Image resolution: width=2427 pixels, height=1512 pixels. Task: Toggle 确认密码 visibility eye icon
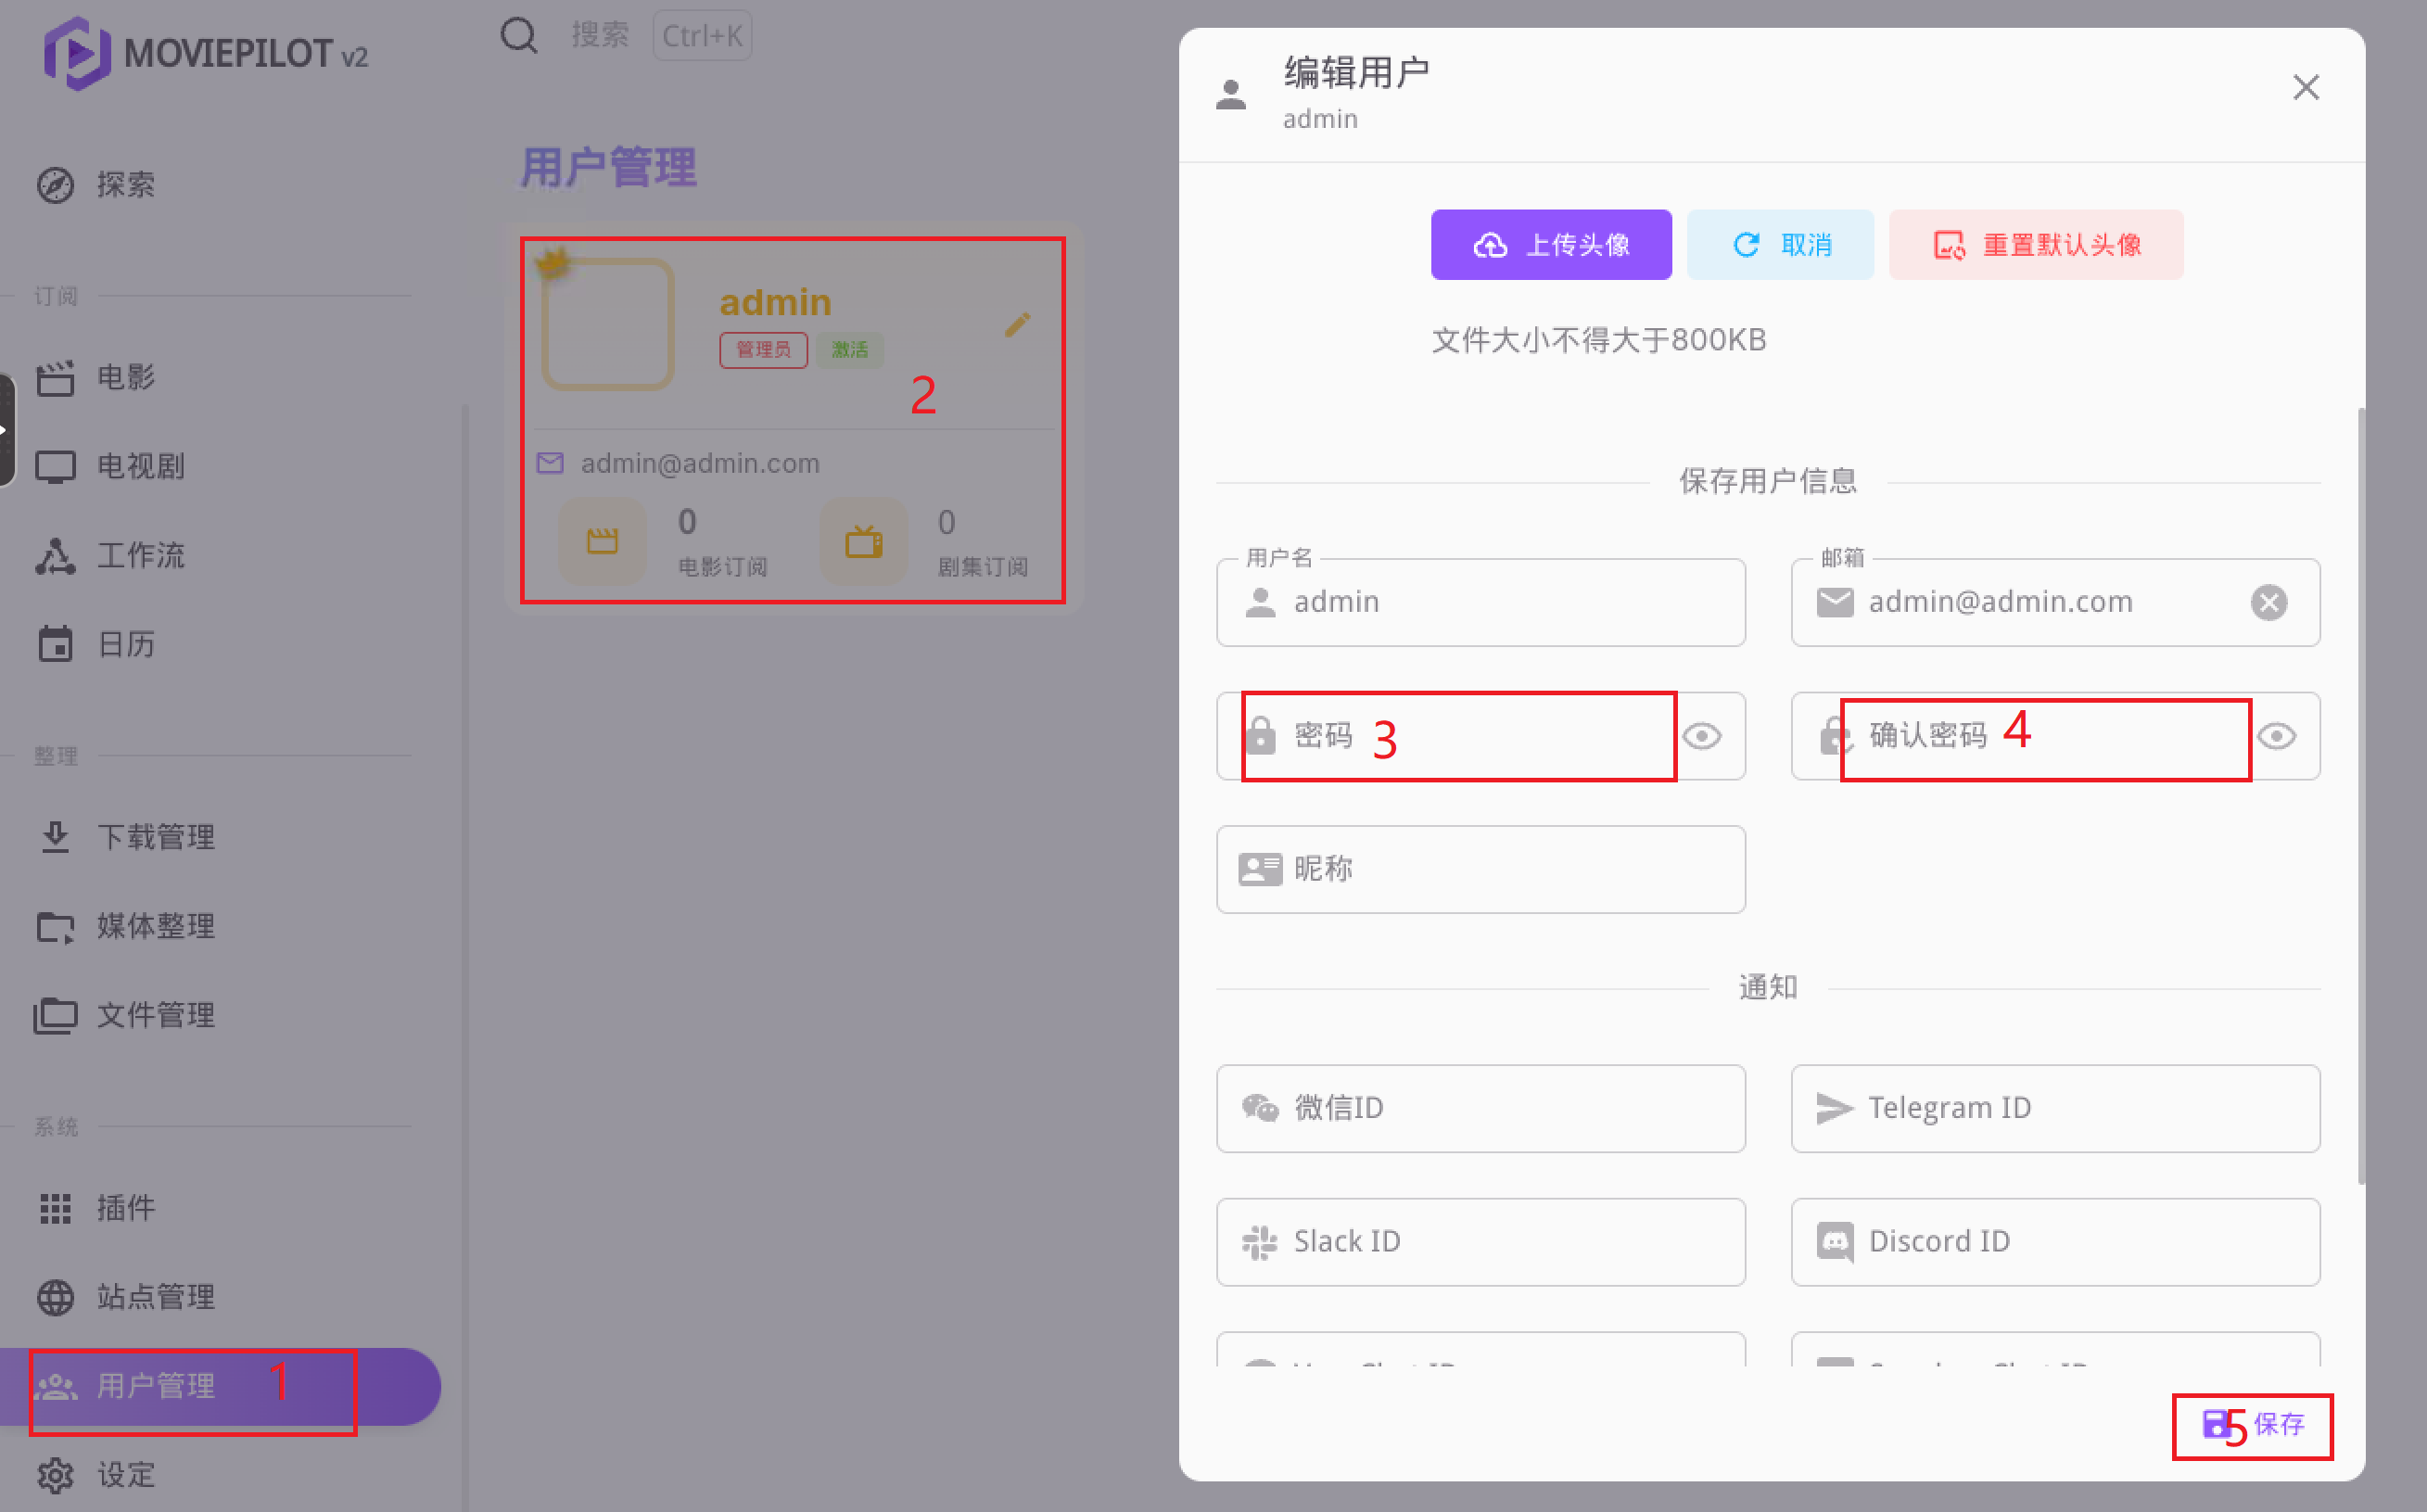coord(2277,736)
